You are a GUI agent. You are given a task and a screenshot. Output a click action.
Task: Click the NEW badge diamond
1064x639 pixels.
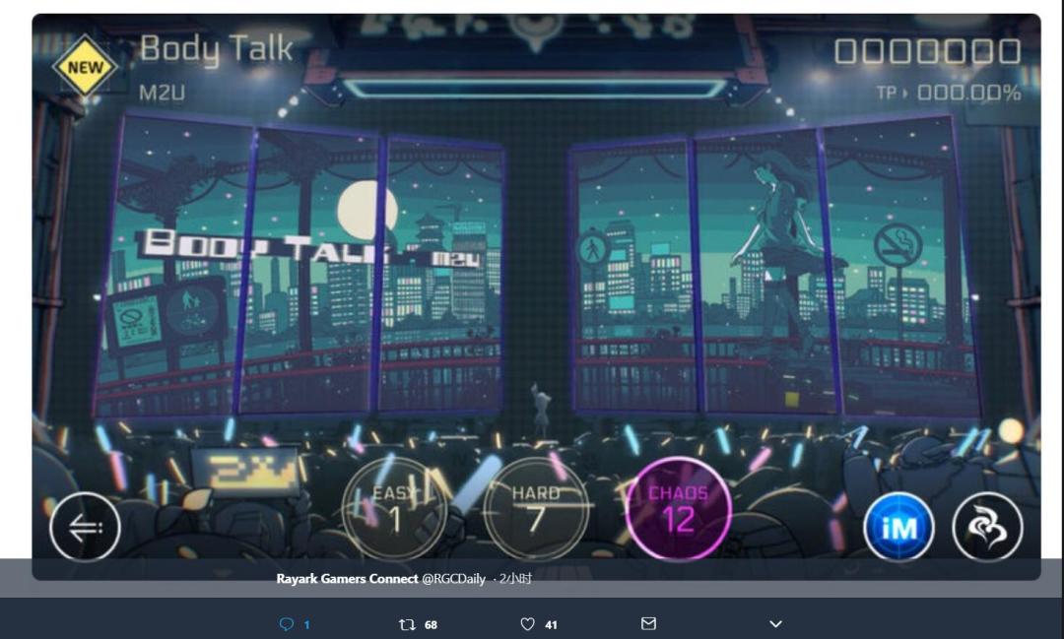[86, 67]
